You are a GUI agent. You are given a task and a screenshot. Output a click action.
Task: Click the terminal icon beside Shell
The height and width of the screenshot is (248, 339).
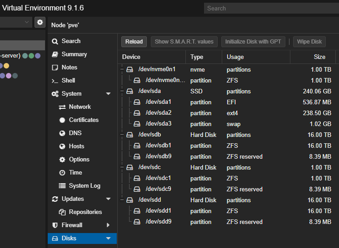point(55,81)
